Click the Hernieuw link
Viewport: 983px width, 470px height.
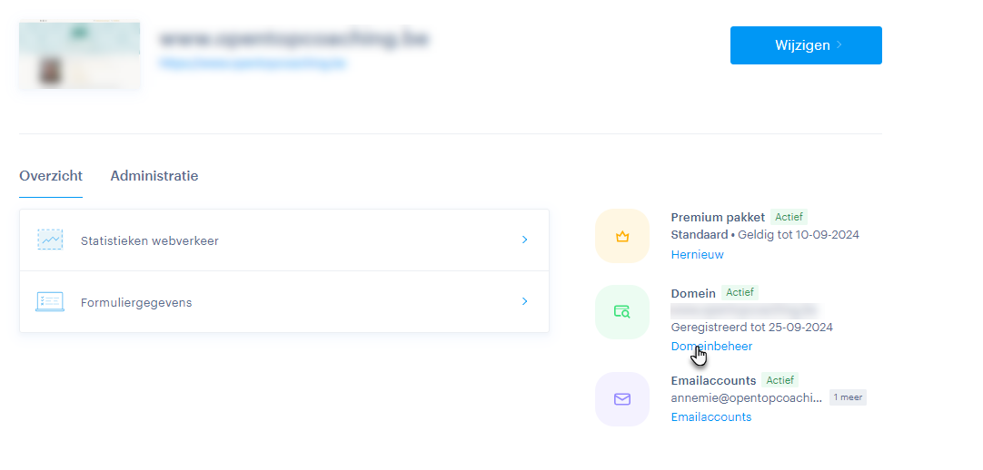tap(697, 255)
